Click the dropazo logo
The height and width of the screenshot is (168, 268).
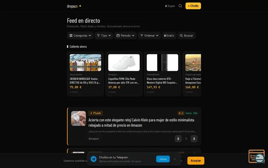pyautogui.click(x=72, y=6)
